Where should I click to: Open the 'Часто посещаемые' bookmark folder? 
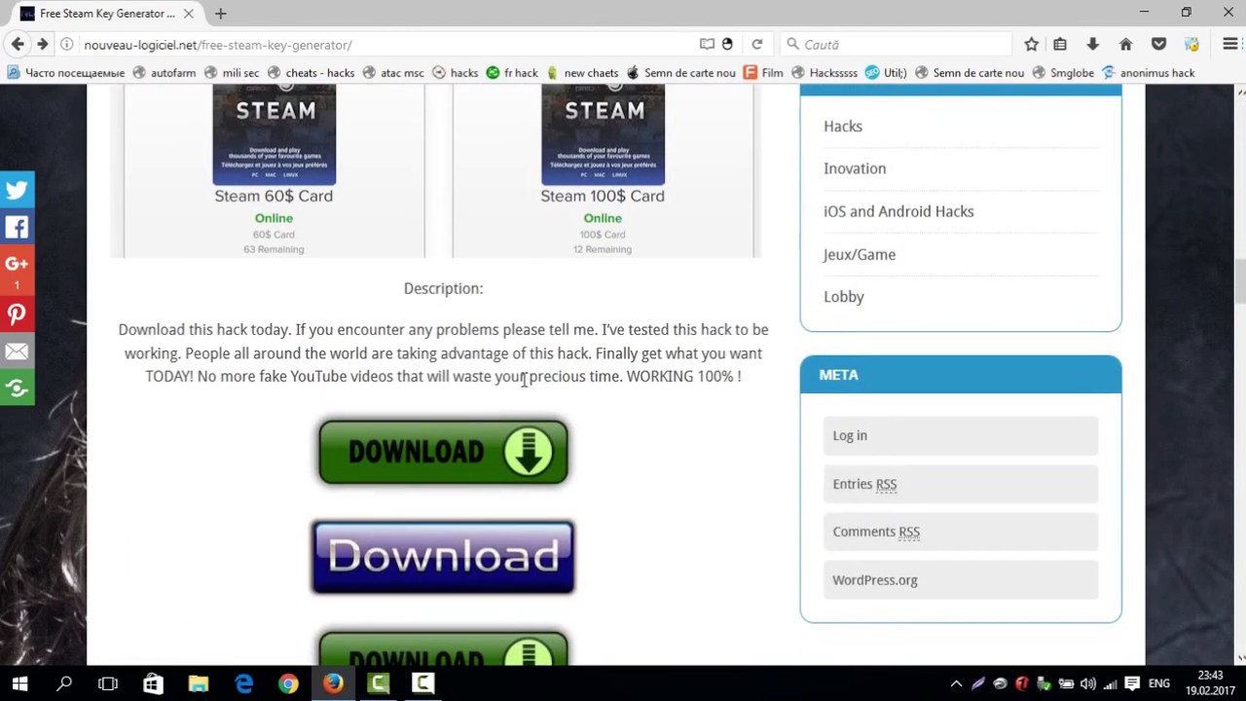65,73
